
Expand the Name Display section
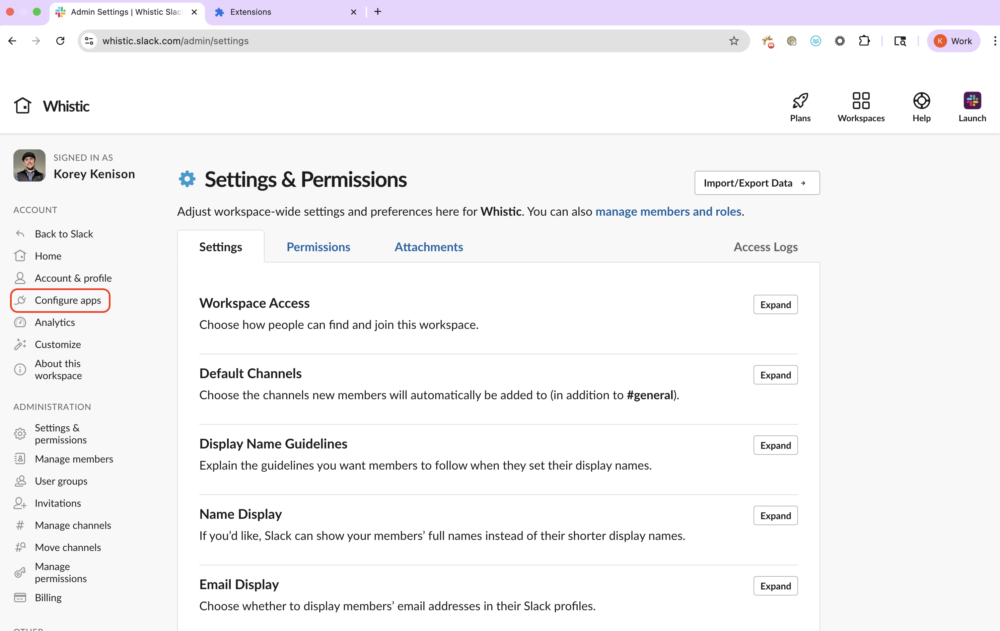[775, 515]
